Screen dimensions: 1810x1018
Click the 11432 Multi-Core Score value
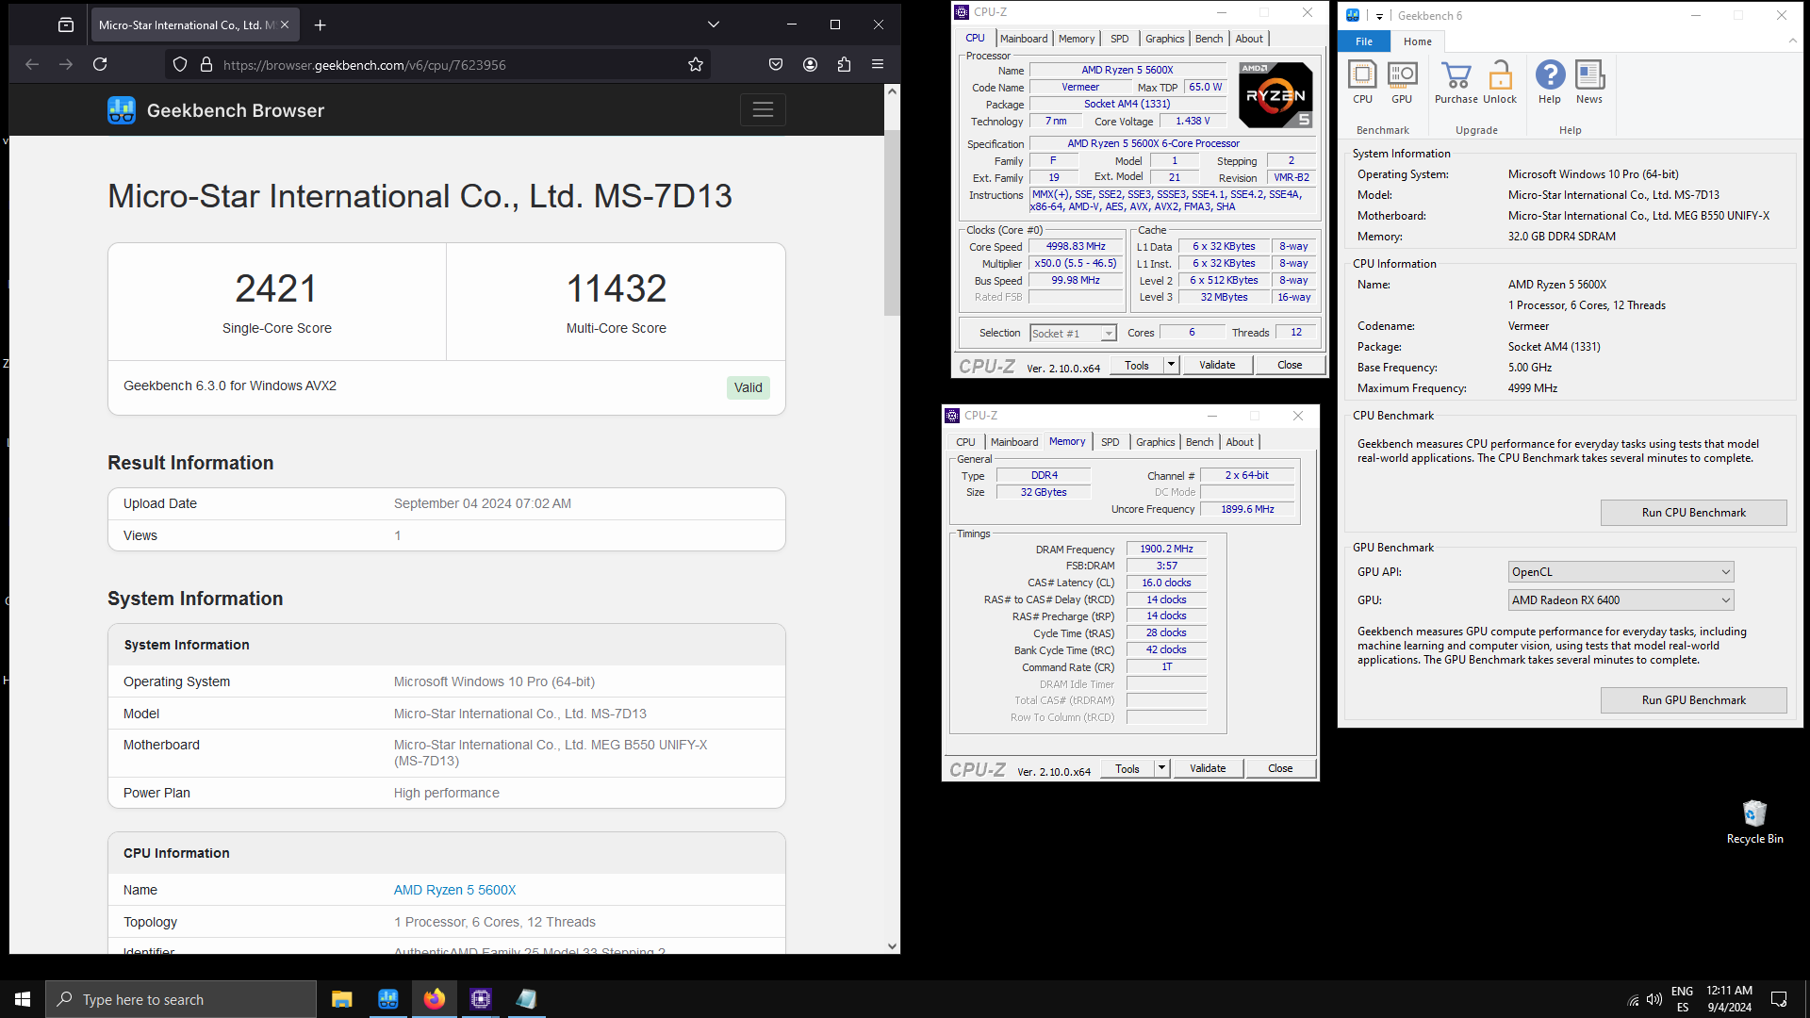[x=616, y=288]
